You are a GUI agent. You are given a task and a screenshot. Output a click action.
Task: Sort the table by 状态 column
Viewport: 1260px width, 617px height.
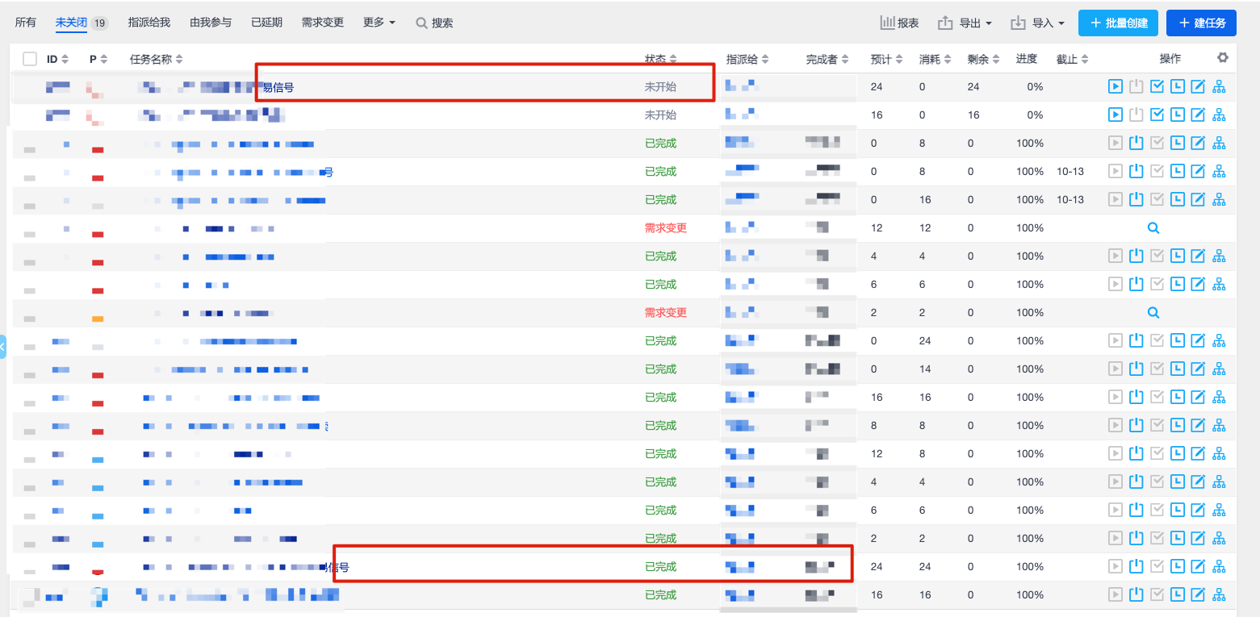pyautogui.click(x=660, y=59)
